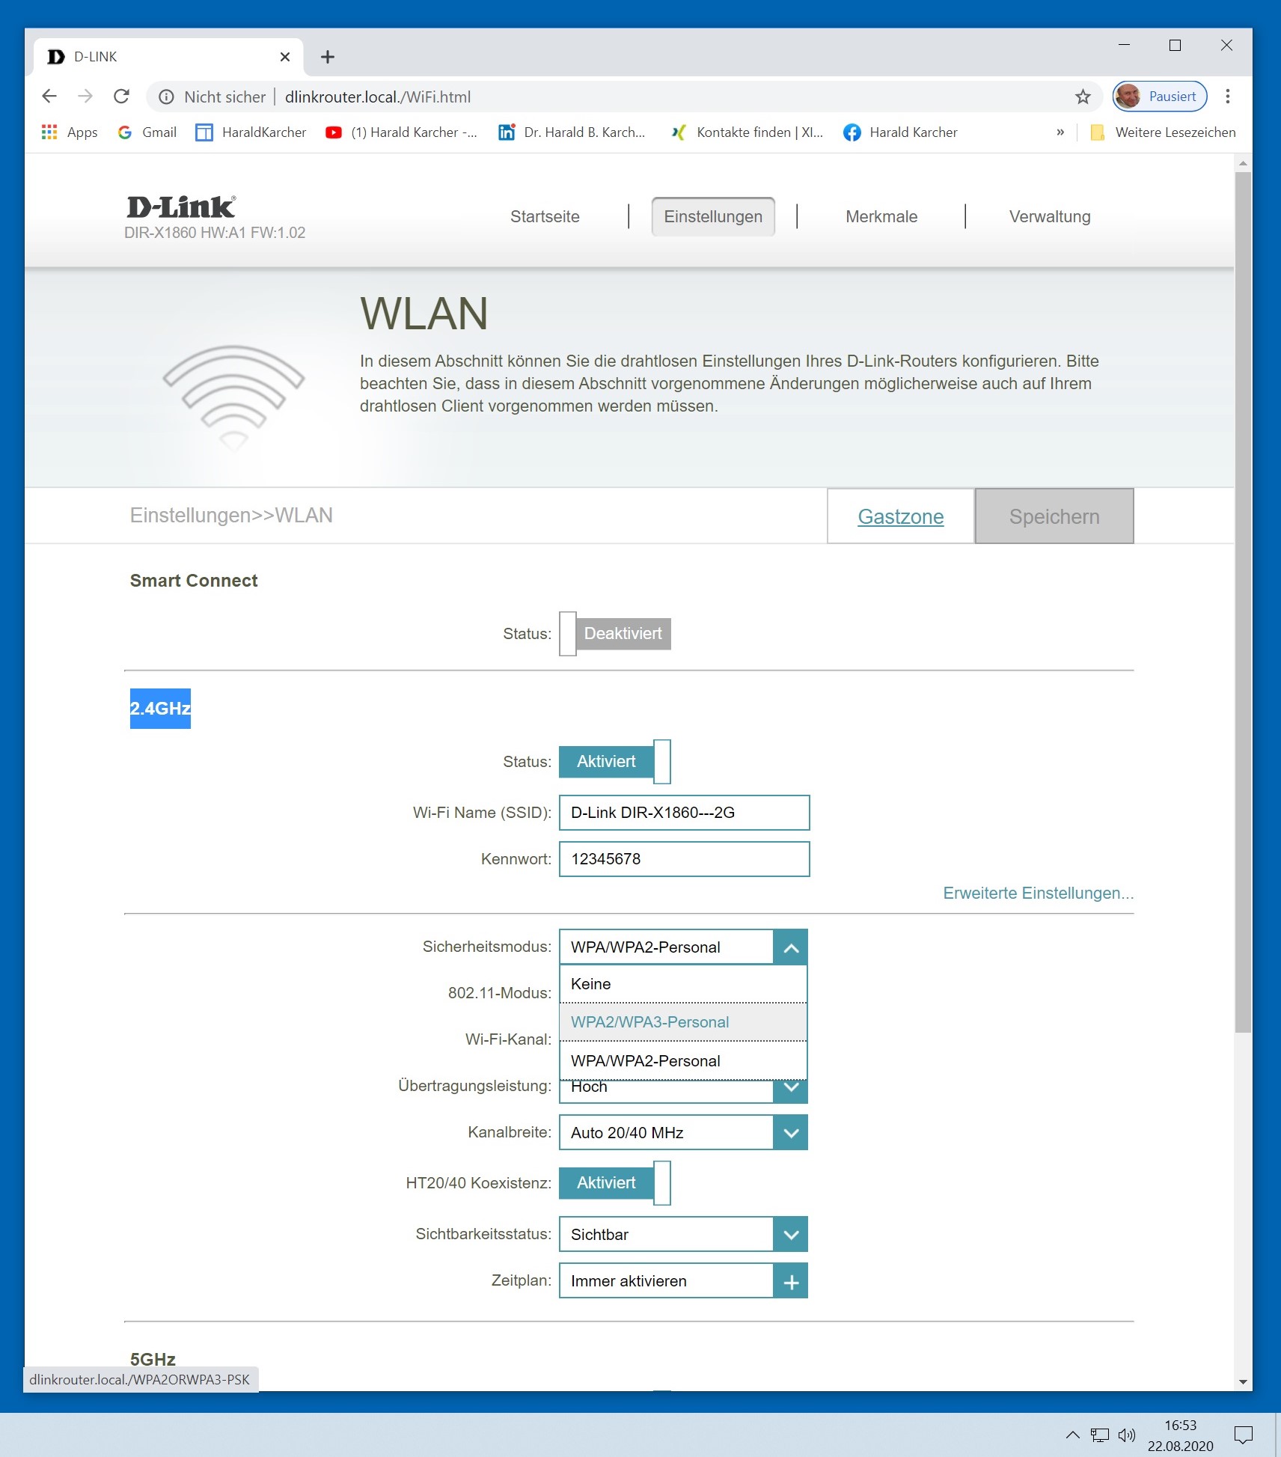Edit the Wi-Fi Name (SSID) field
The width and height of the screenshot is (1281, 1457).
pos(684,813)
